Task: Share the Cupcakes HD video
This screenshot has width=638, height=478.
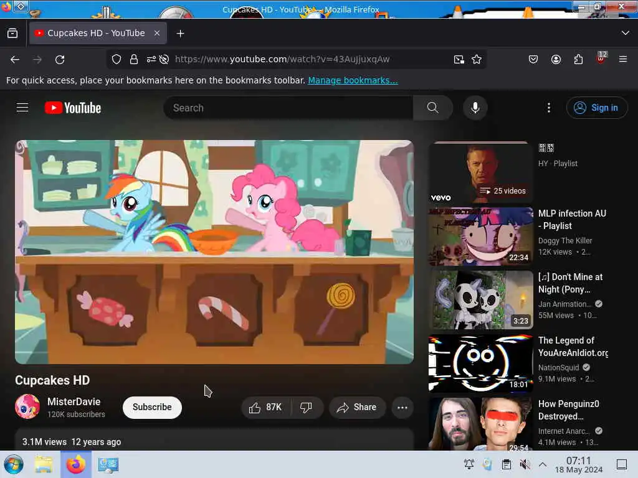Action: pos(357,407)
